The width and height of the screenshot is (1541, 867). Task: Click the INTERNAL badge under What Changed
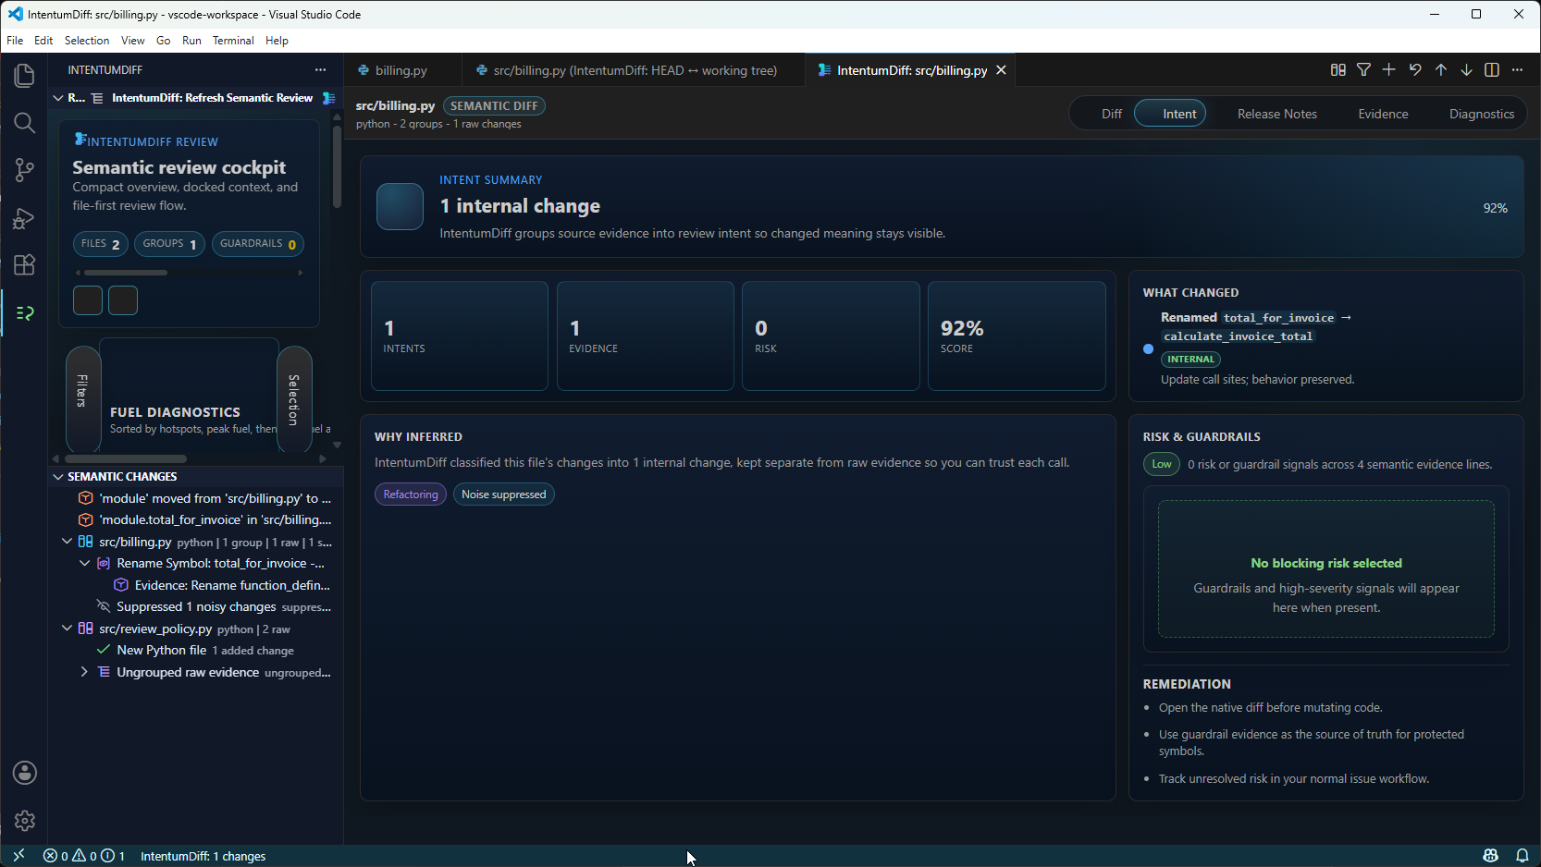1190,360
